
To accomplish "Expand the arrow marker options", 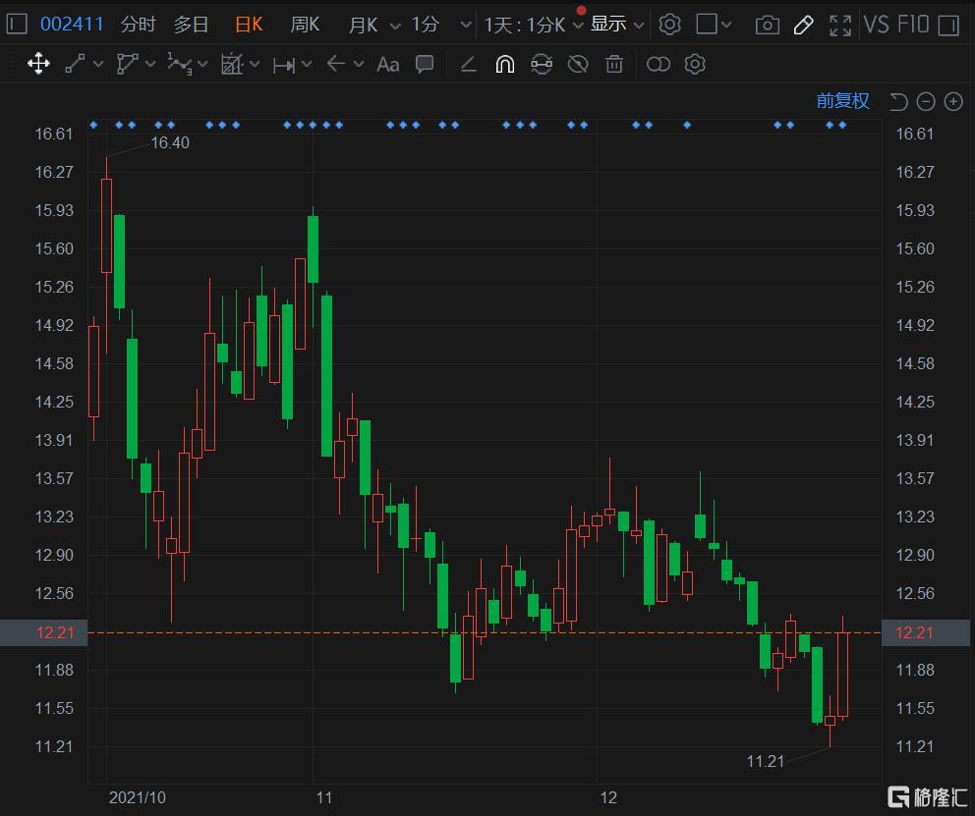I will [359, 64].
